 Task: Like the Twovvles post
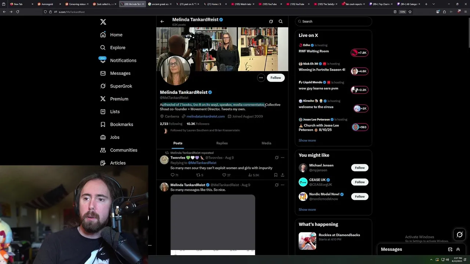(224, 175)
